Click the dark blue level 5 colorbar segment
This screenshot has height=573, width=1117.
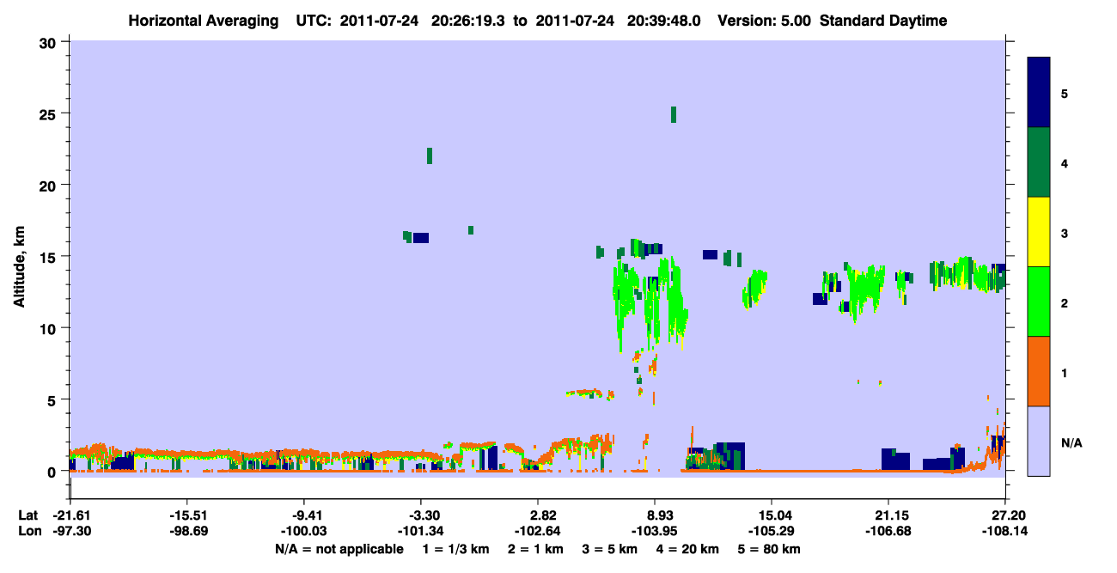(1039, 93)
